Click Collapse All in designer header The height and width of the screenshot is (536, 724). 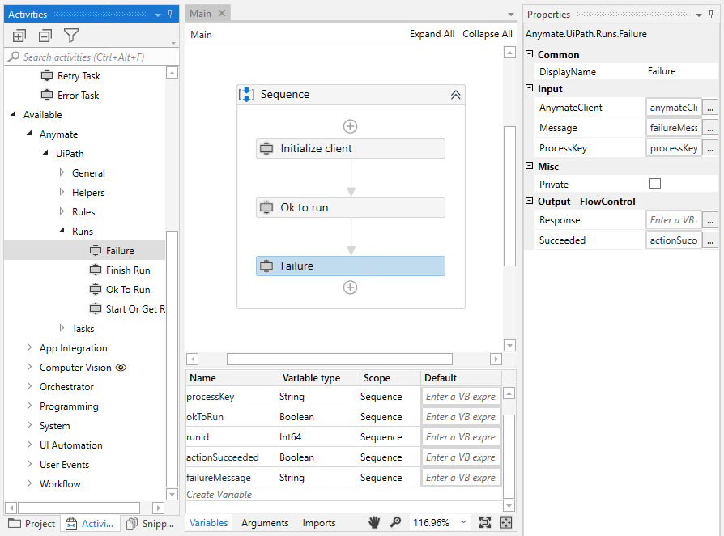[488, 34]
